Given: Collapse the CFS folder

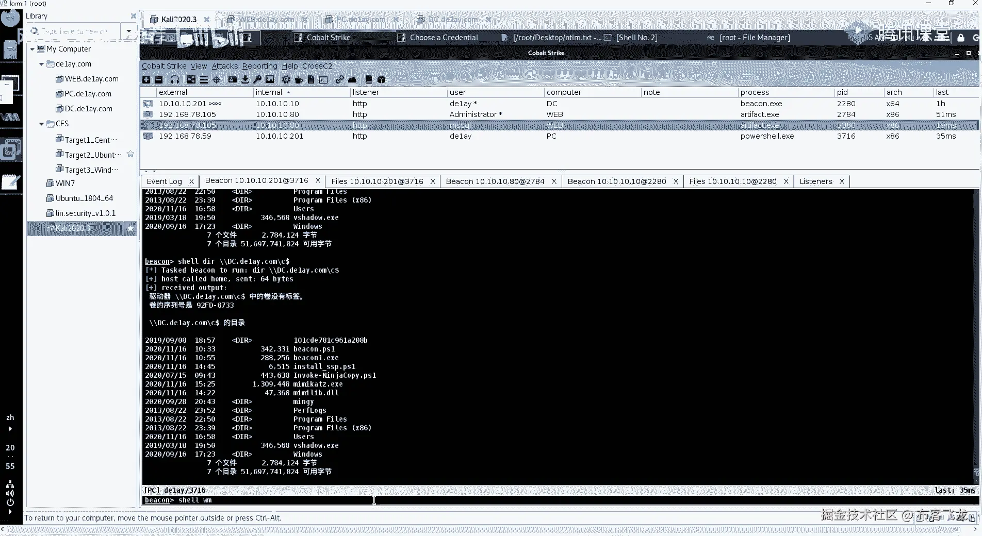Looking at the screenshot, I should click(42, 124).
